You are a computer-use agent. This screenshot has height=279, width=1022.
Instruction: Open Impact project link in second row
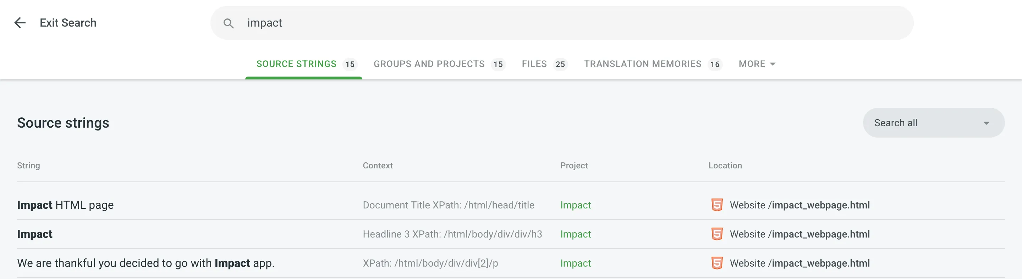[x=575, y=234]
